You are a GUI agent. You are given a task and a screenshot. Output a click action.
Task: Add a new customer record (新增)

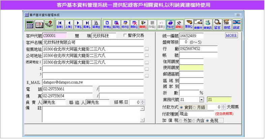pos(107,24)
